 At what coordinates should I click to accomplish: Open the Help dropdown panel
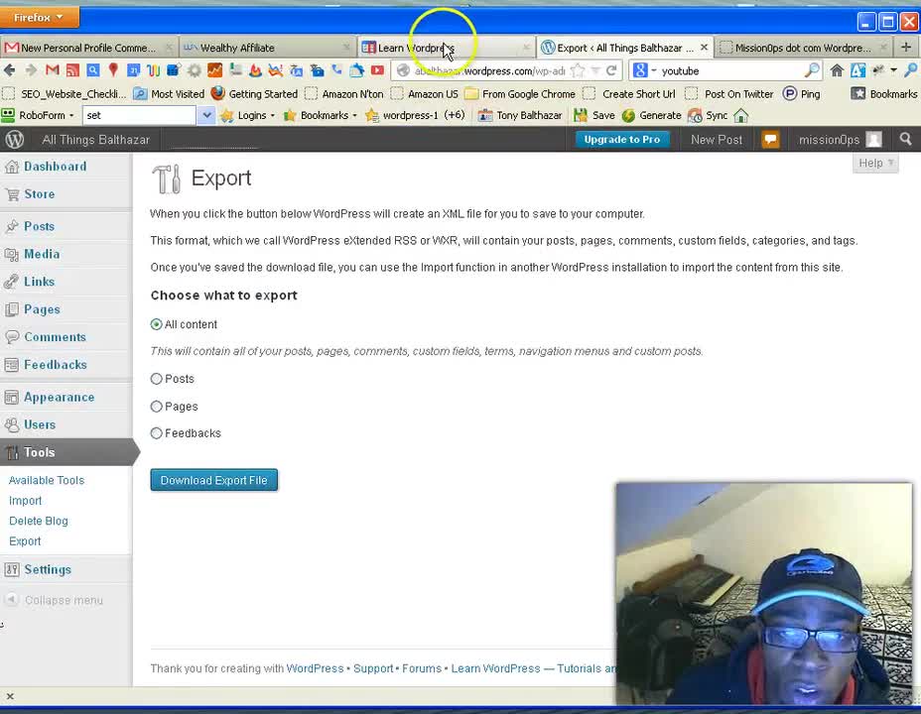(875, 163)
